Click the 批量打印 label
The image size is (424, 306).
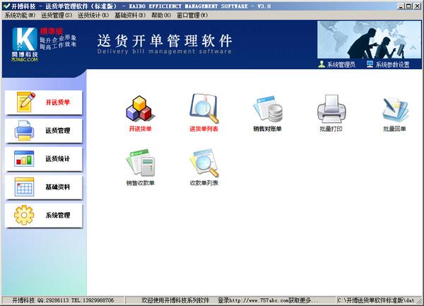tap(331, 129)
